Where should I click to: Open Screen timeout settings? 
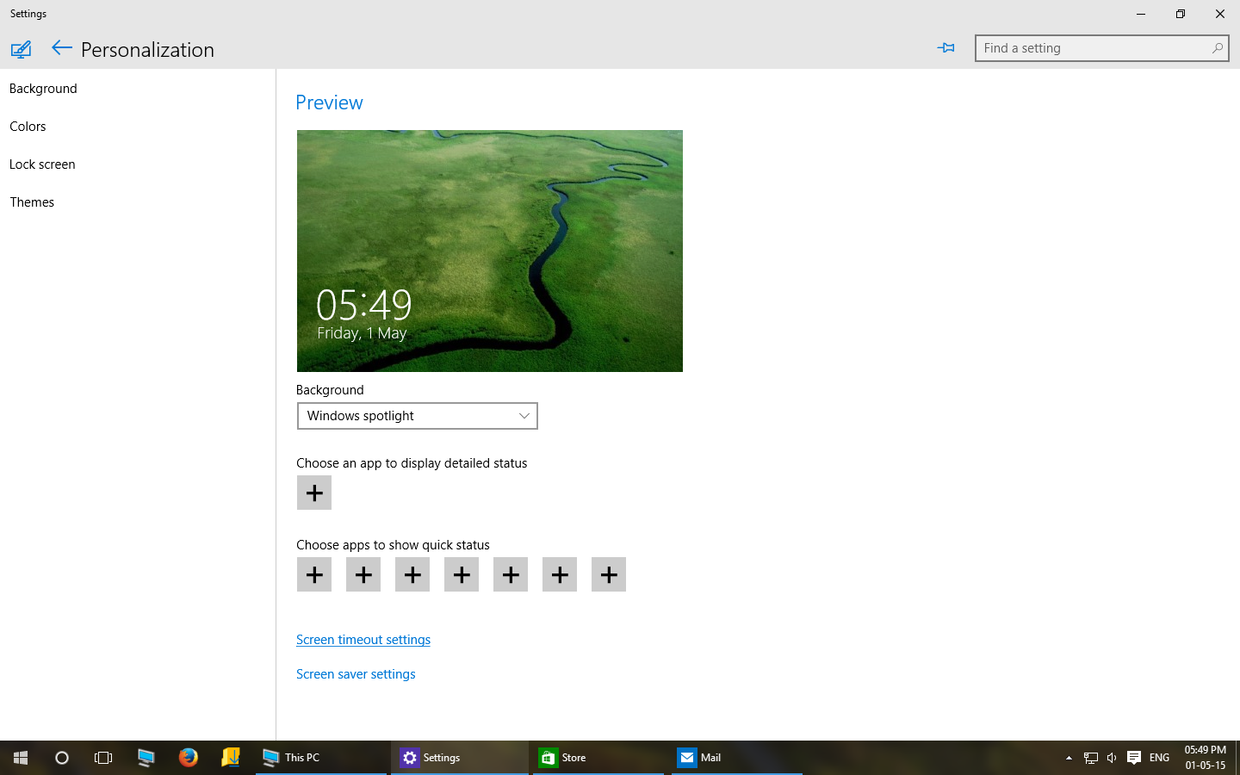click(x=363, y=639)
